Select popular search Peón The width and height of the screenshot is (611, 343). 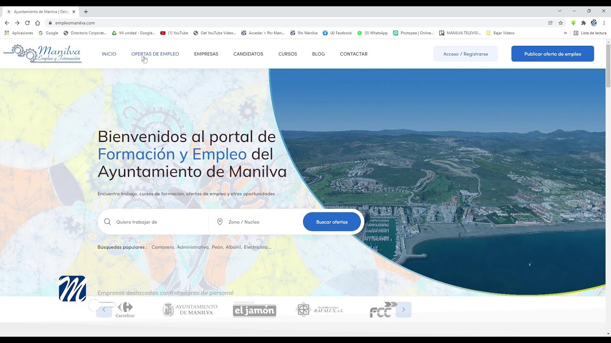[x=218, y=247]
